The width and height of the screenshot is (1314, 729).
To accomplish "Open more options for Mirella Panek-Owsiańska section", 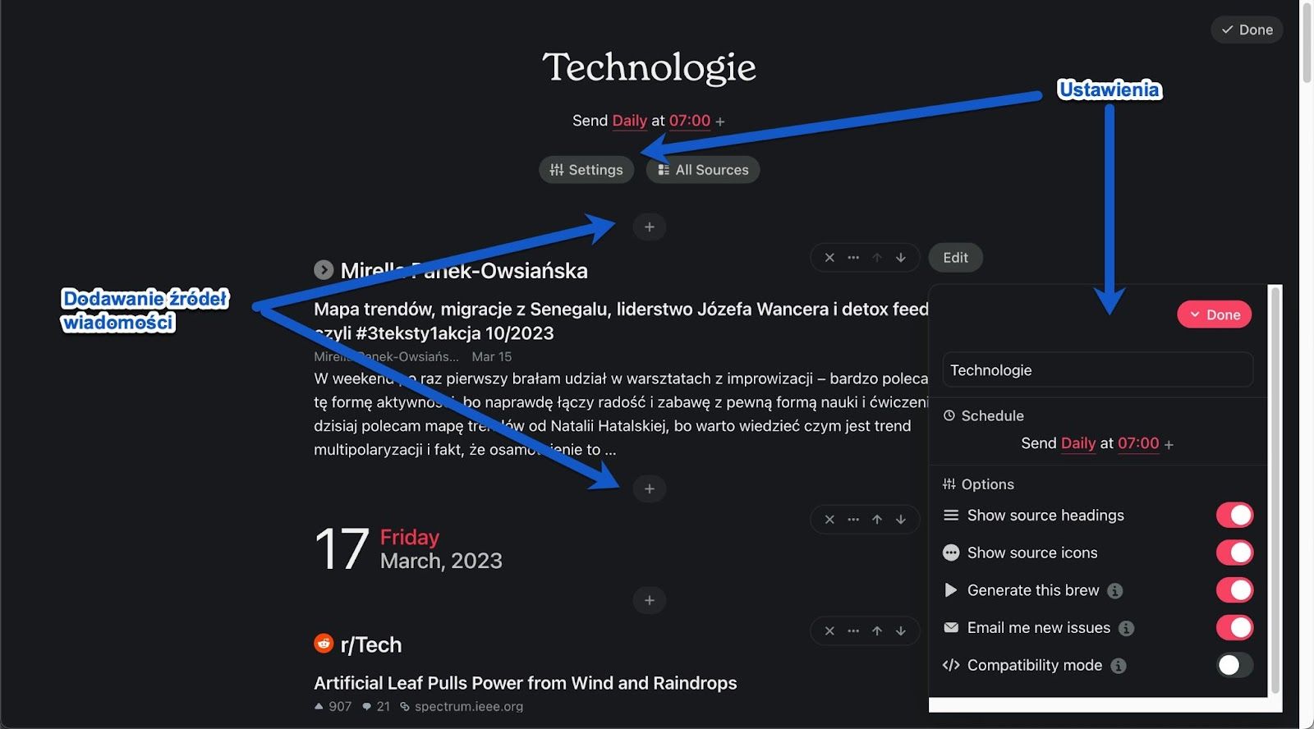I will point(853,257).
